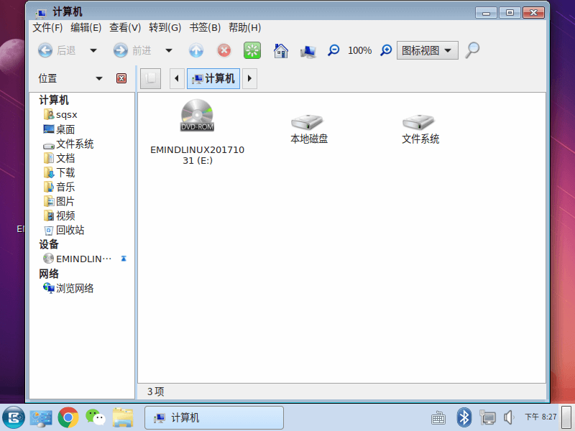Viewport: 575px width, 431px height.
Task: Select the 本地磁盘 drive icon
Action: point(309,129)
